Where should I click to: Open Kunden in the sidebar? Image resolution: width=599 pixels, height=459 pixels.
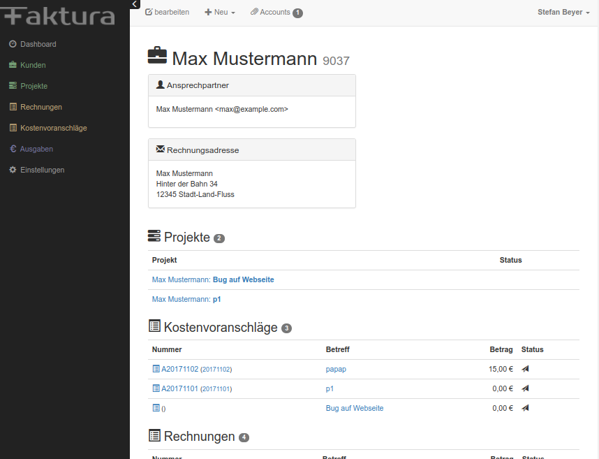[33, 66]
